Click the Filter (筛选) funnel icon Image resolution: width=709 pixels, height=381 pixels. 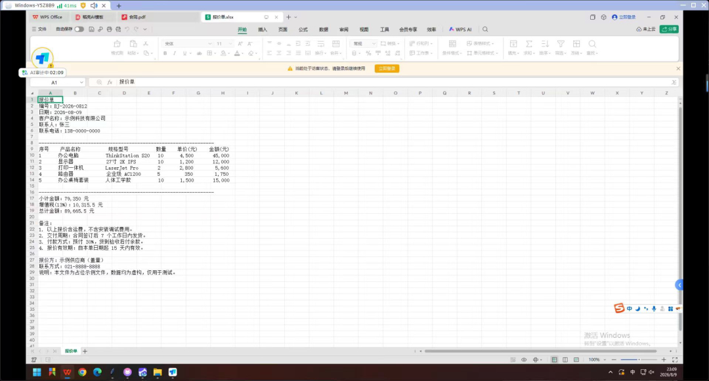coord(561,44)
